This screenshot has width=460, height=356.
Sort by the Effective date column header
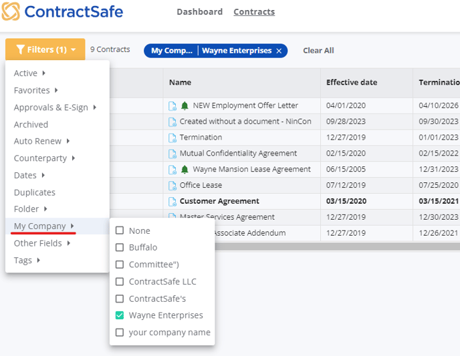(352, 82)
